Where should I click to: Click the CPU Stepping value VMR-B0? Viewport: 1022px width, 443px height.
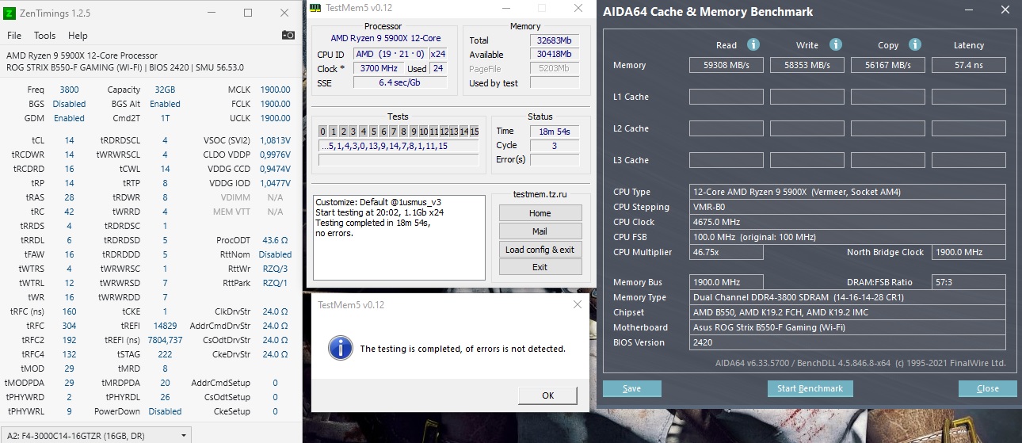847,207
